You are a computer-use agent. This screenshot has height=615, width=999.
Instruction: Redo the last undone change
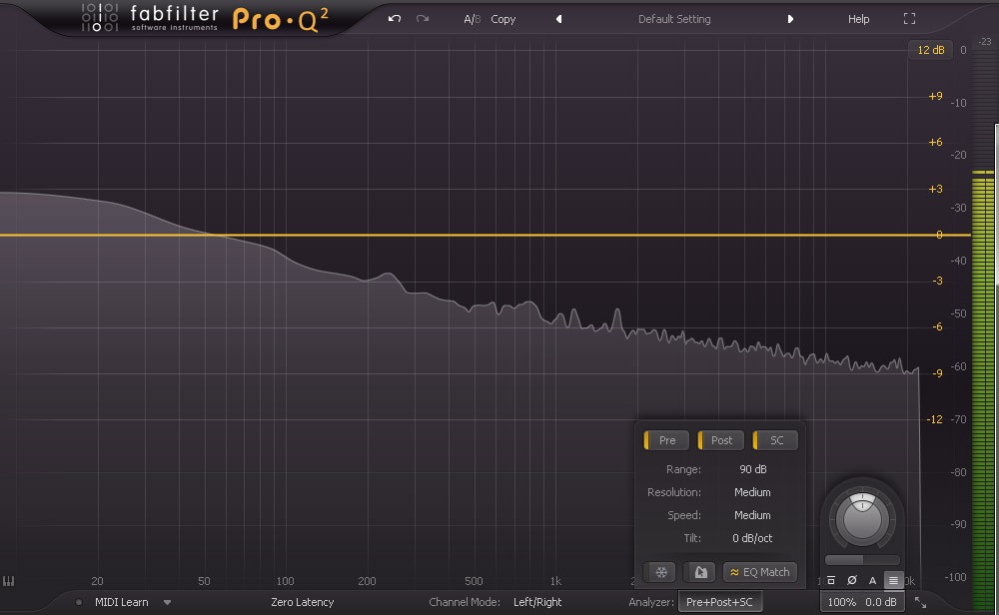click(423, 18)
